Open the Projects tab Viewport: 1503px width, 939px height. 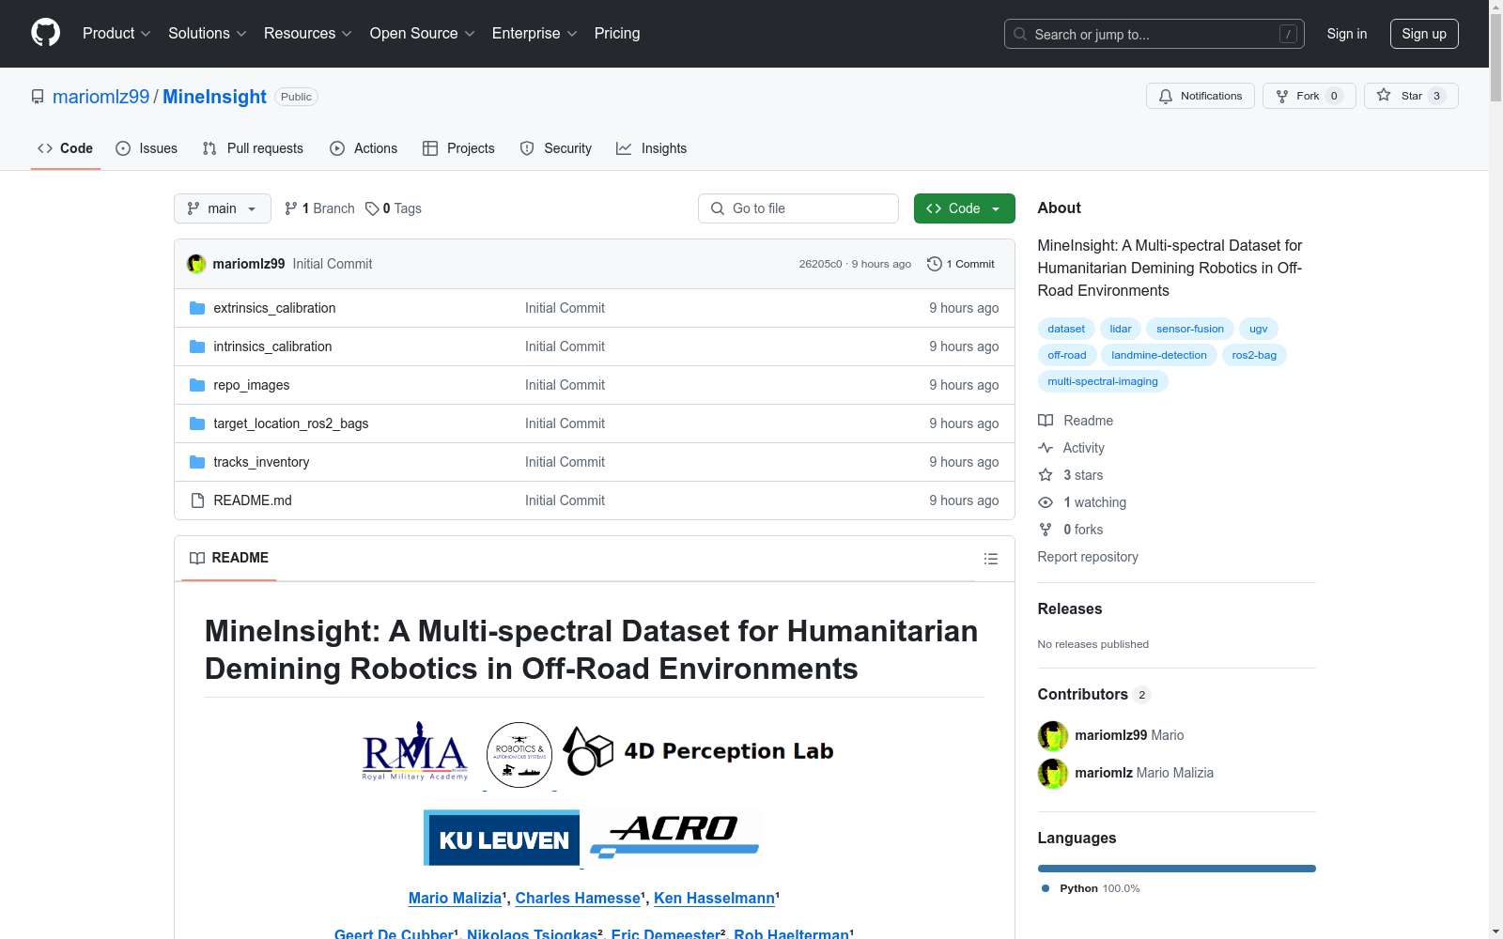458,148
